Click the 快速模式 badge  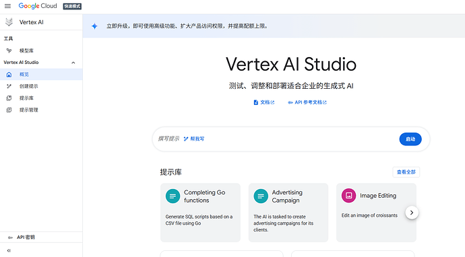coord(72,6)
